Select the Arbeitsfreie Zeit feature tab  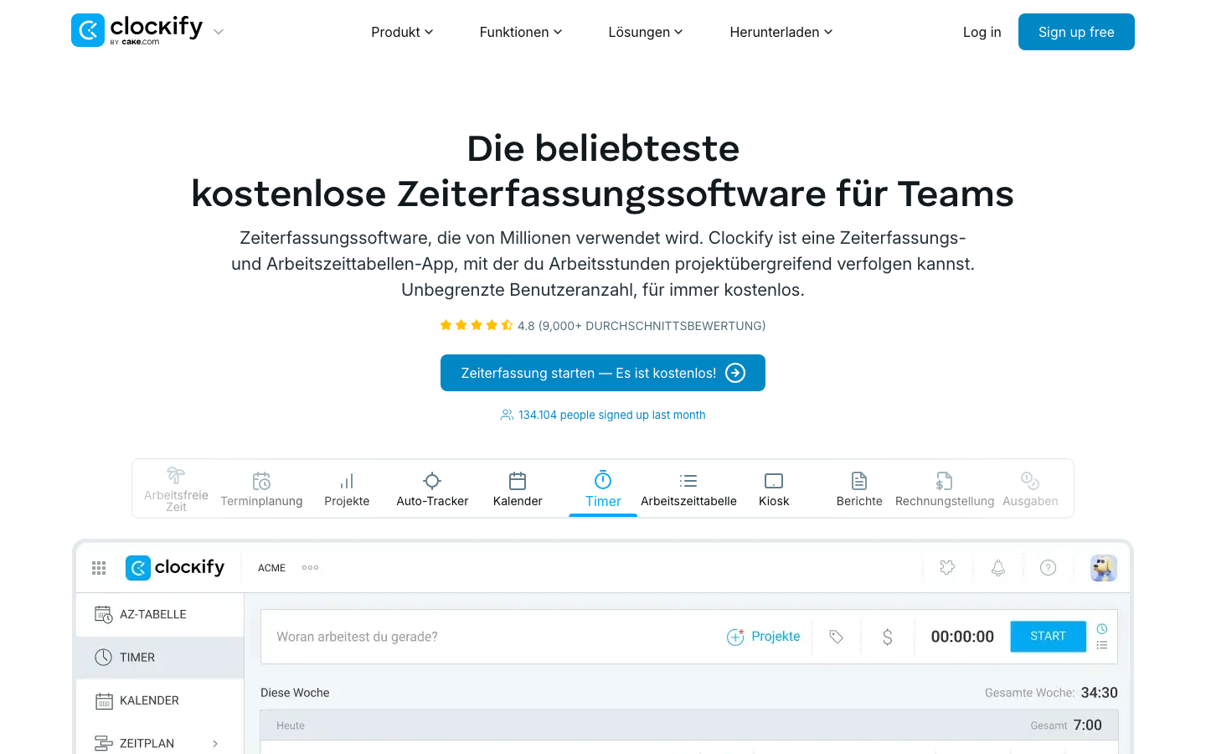[176, 489]
